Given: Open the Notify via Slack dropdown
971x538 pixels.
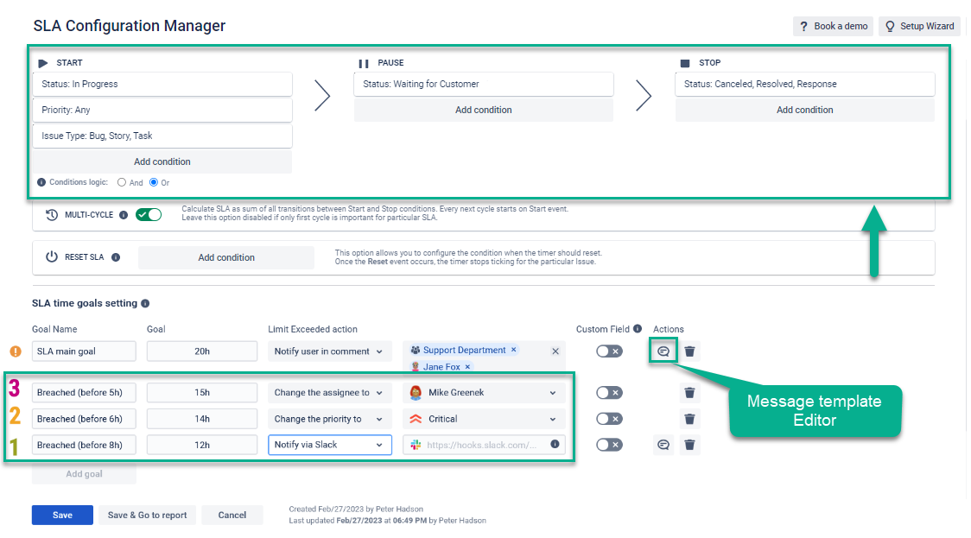Looking at the screenshot, I should 329,445.
